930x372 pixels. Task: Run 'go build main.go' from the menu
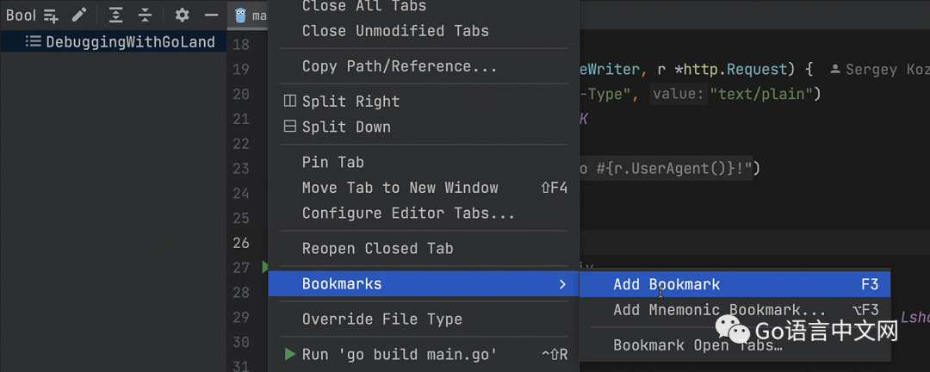pos(400,354)
